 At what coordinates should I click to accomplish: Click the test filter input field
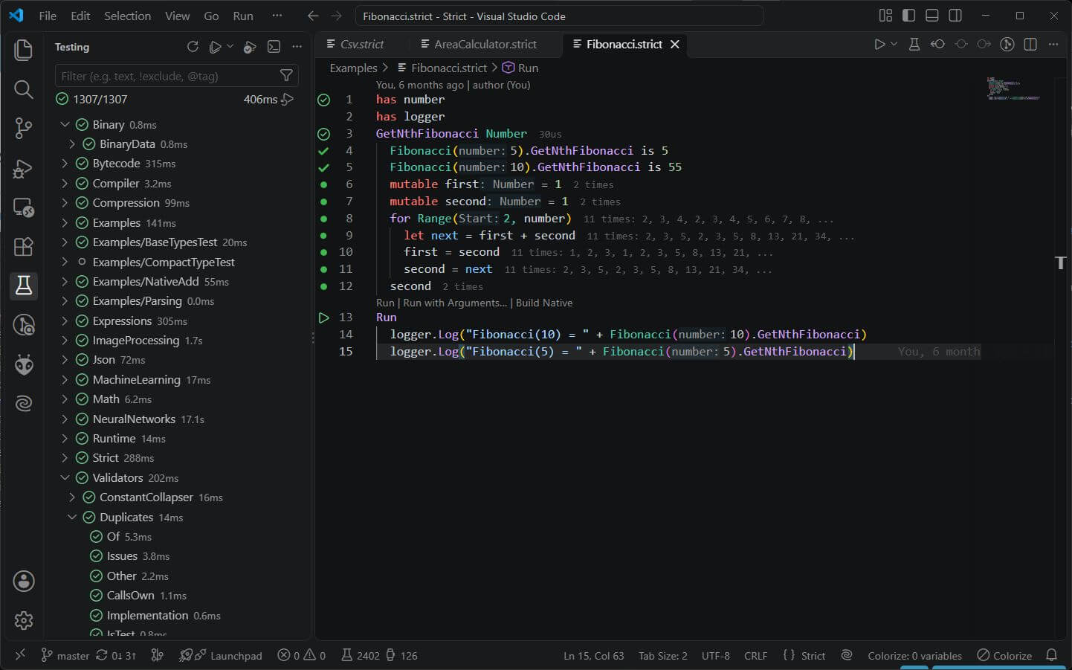(x=167, y=76)
